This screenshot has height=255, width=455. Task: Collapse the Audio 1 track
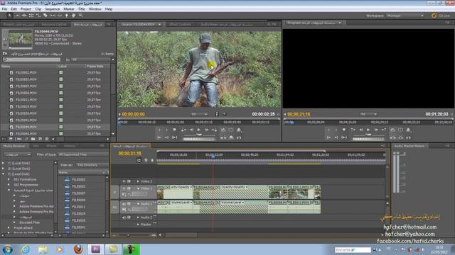click(138, 204)
